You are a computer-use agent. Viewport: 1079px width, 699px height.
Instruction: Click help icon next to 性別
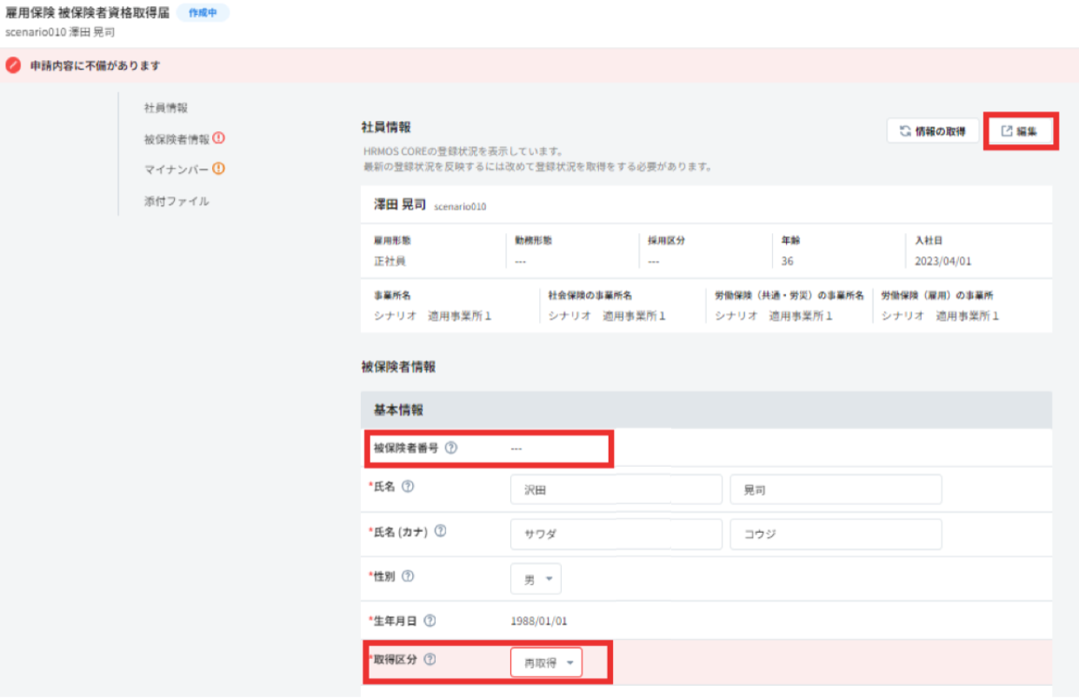(x=408, y=576)
